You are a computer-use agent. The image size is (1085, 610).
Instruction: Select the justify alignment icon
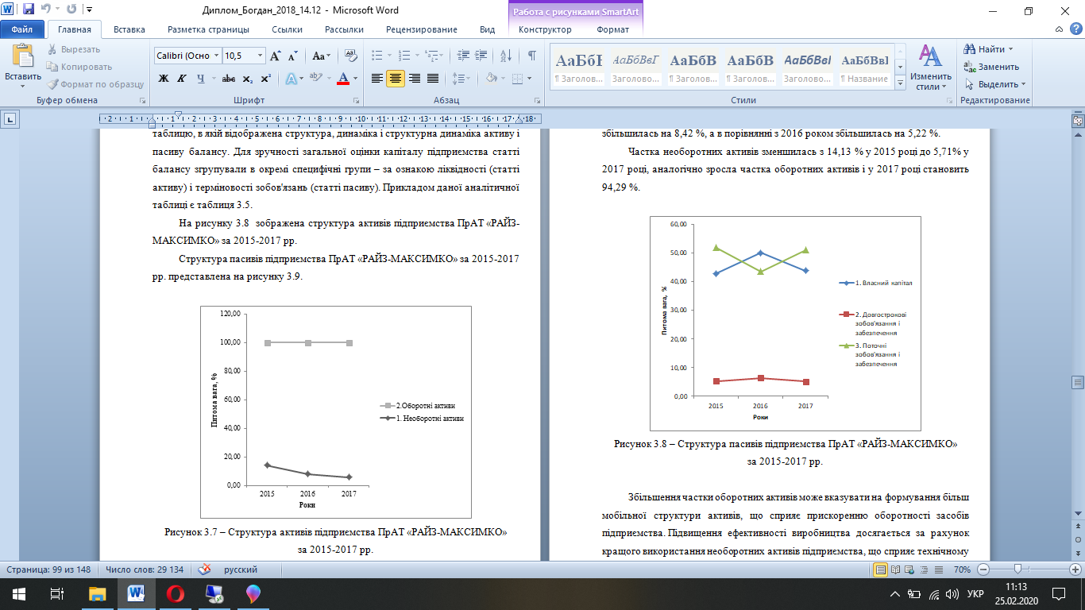pyautogui.click(x=433, y=79)
